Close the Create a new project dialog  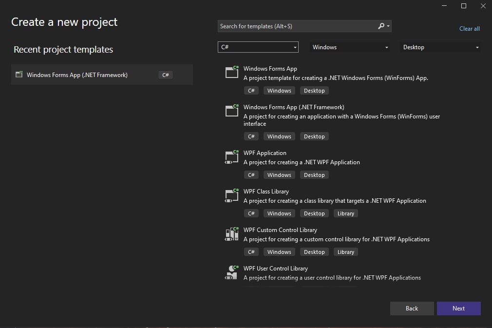(483, 6)
